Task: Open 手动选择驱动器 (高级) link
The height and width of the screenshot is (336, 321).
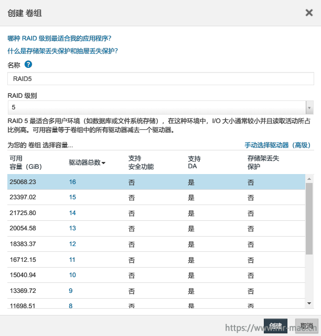Action: click(277, 145)
